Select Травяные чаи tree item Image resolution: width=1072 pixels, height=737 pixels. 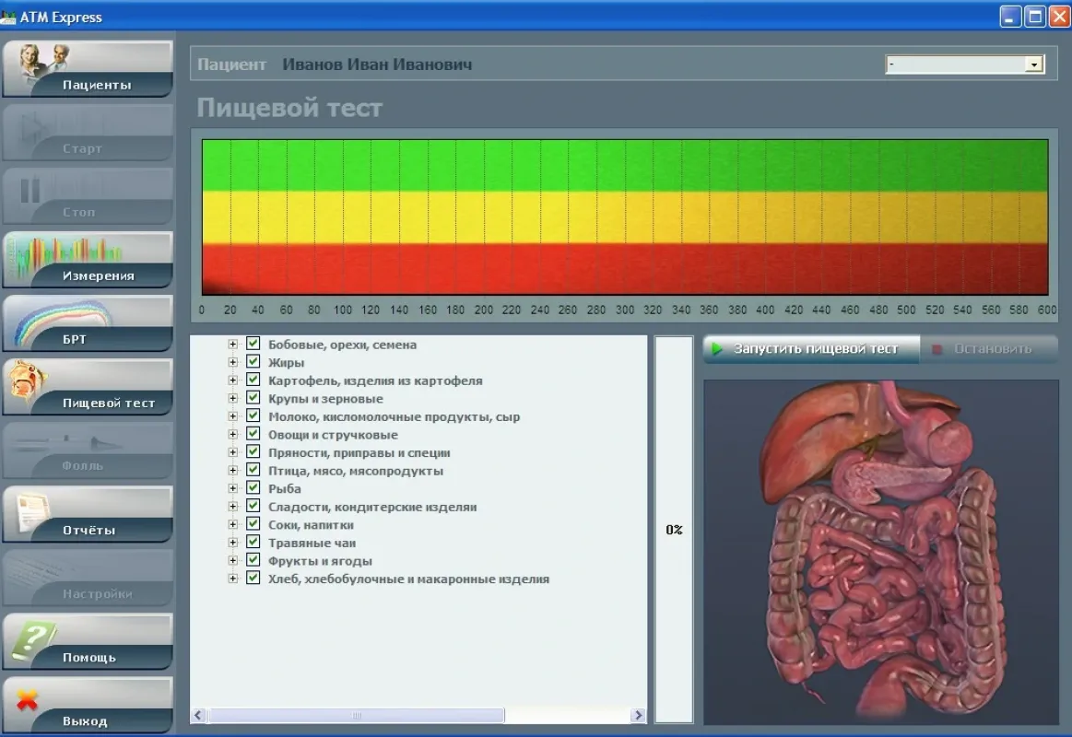pos(312,543)
